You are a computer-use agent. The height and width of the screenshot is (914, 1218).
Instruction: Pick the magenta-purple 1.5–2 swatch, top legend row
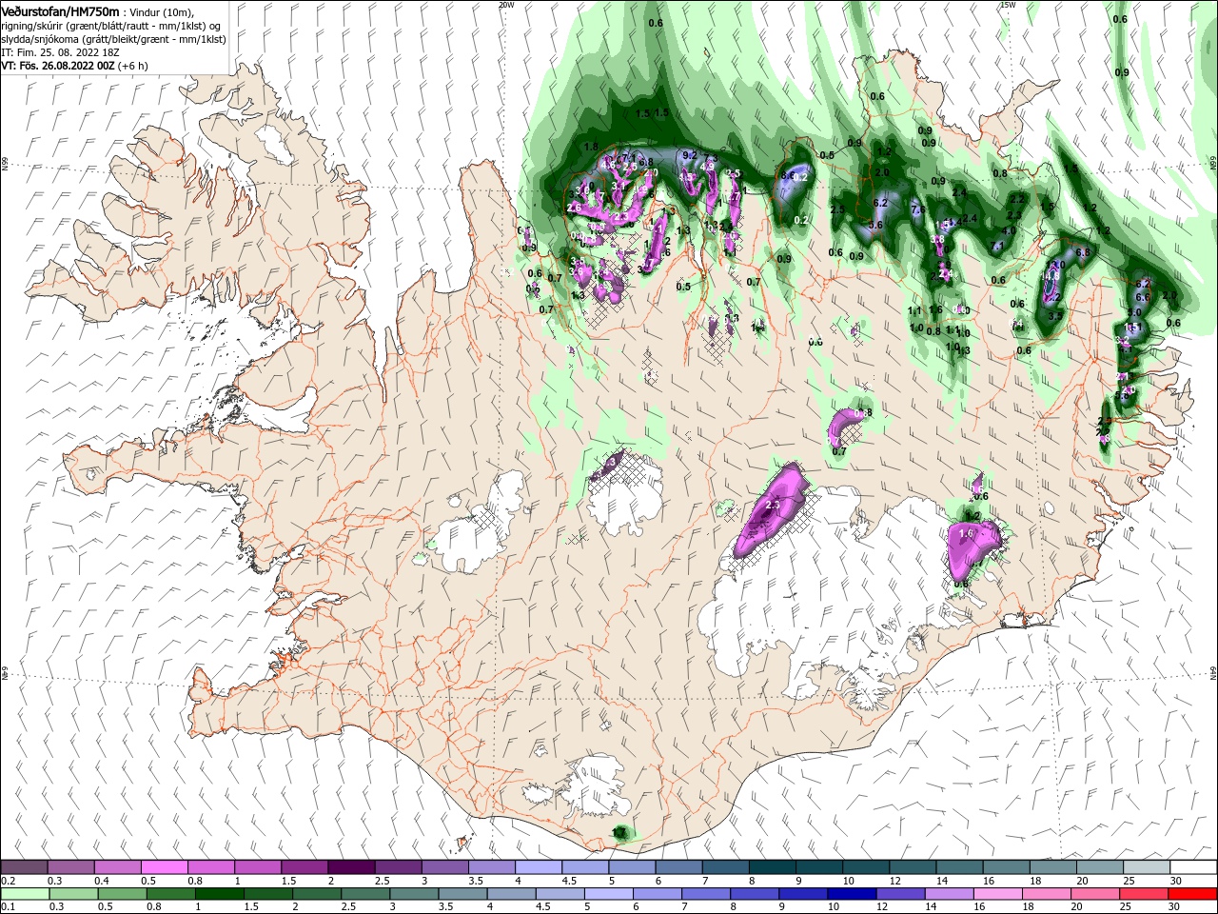pyautogui.click(x=304, y=867)
